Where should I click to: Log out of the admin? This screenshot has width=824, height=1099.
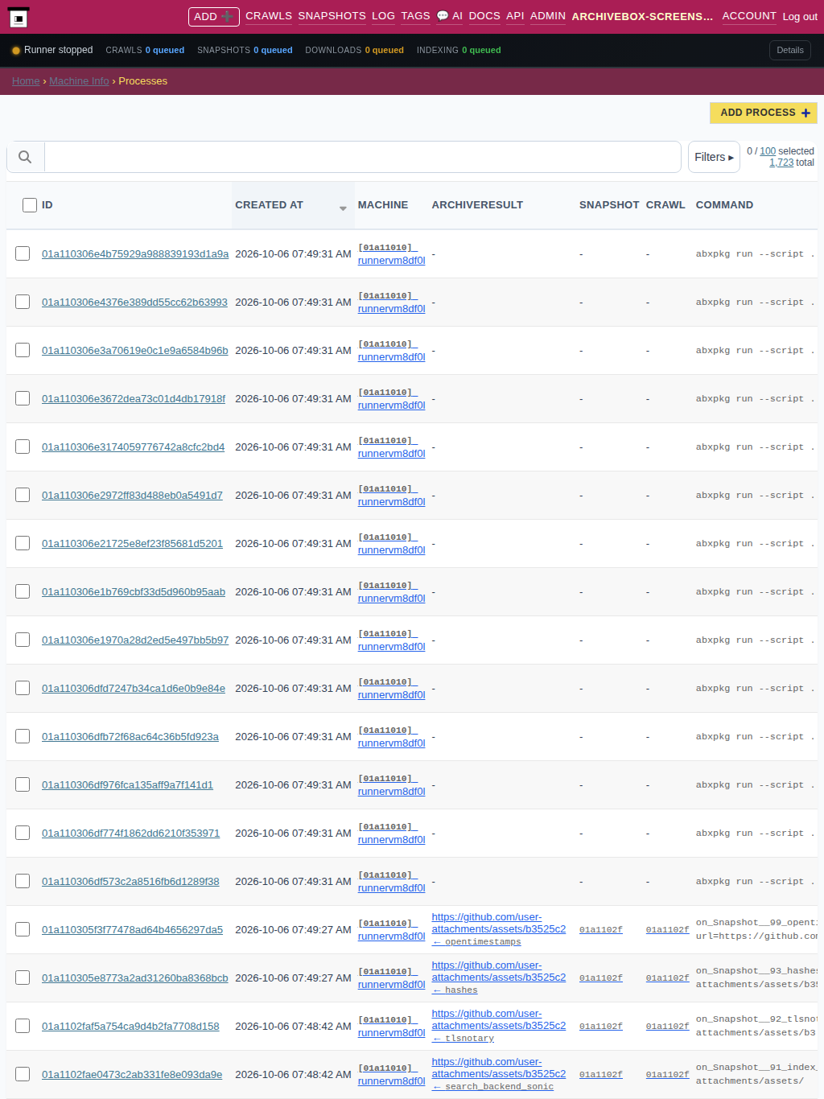[x=800, y=16]
